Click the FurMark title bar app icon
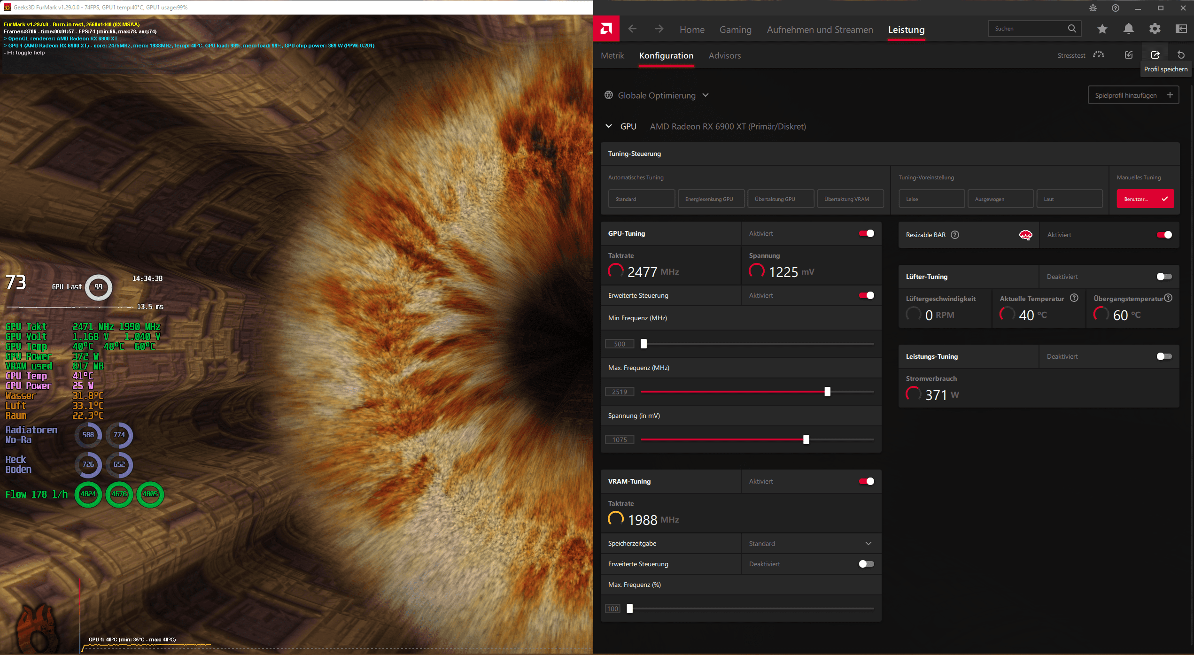Viewport: 1194px width, 655px height. click(x=7, y=8)
